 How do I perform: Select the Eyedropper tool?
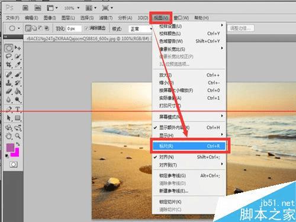click(18, 65)
